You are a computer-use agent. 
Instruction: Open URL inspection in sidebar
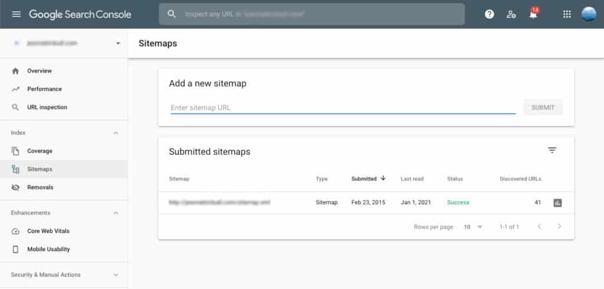[47, 107]
